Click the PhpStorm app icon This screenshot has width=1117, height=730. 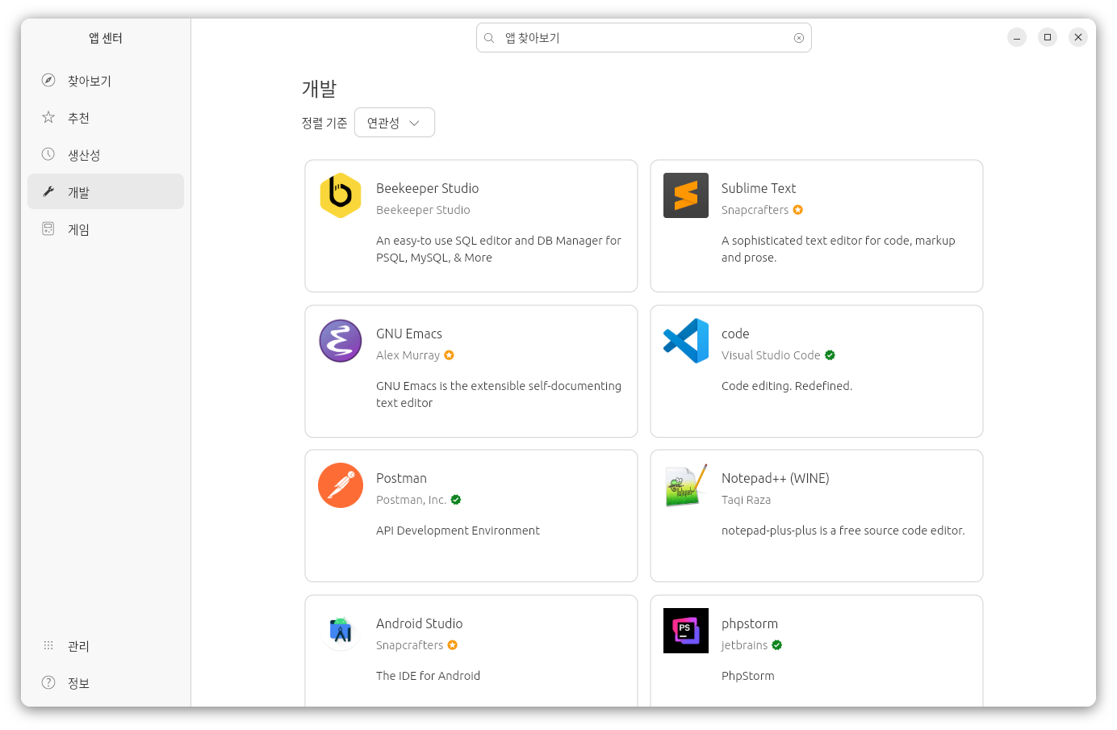click(686, 631)
